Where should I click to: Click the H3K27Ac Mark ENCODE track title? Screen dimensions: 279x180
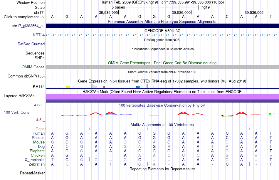point(162,92)
